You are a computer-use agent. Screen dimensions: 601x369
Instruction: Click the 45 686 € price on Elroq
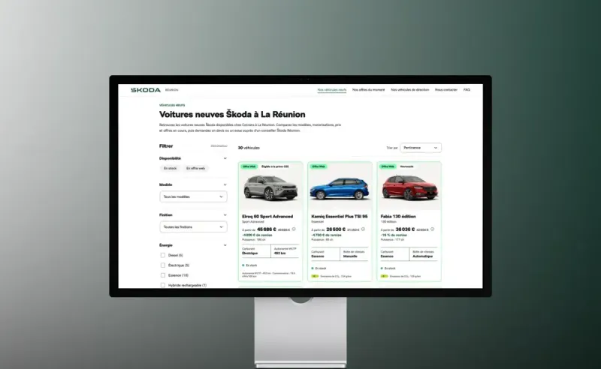click(x=267, y=229)
